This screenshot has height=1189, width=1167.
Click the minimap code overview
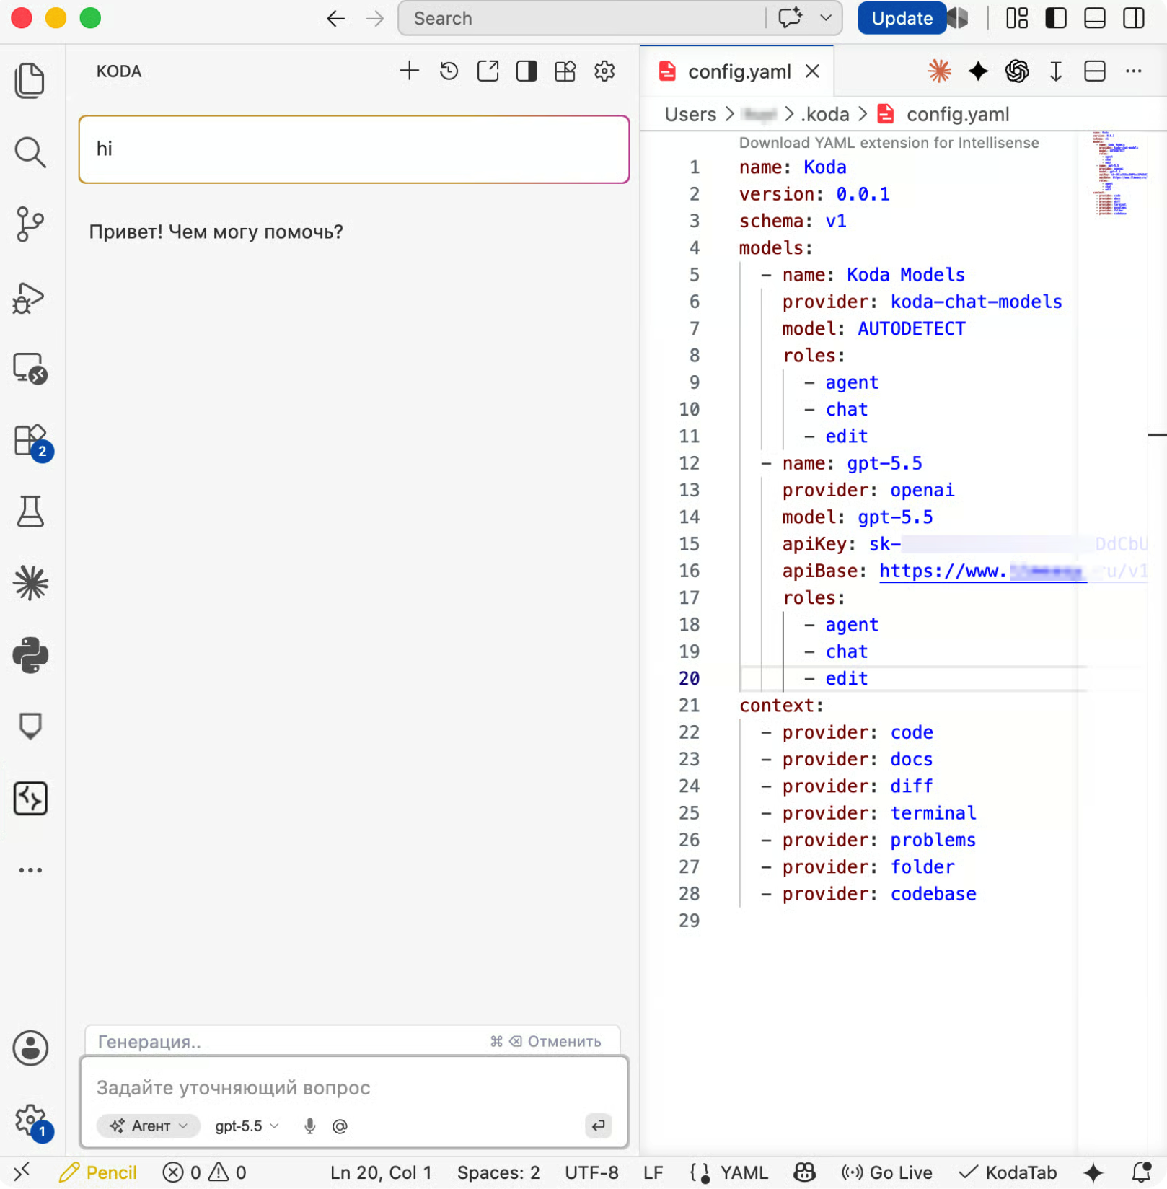coord(1120,173)
